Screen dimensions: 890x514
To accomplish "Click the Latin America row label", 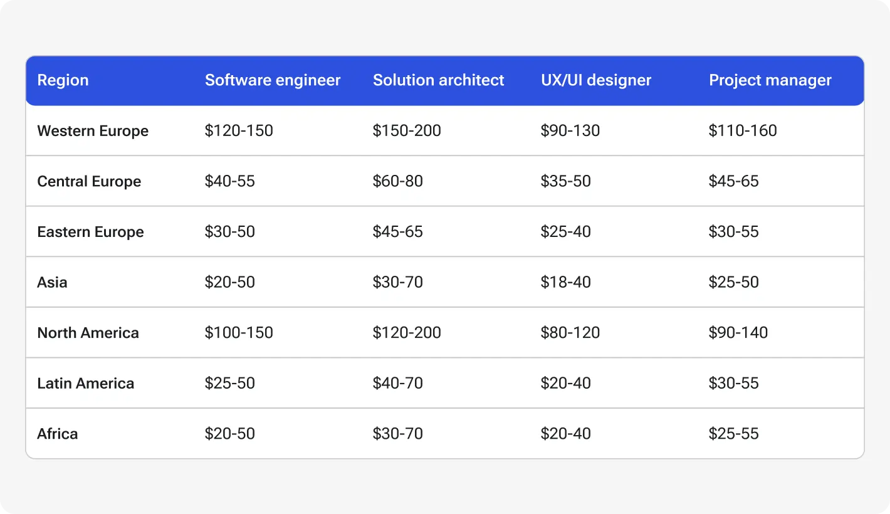I will [85, 383].
